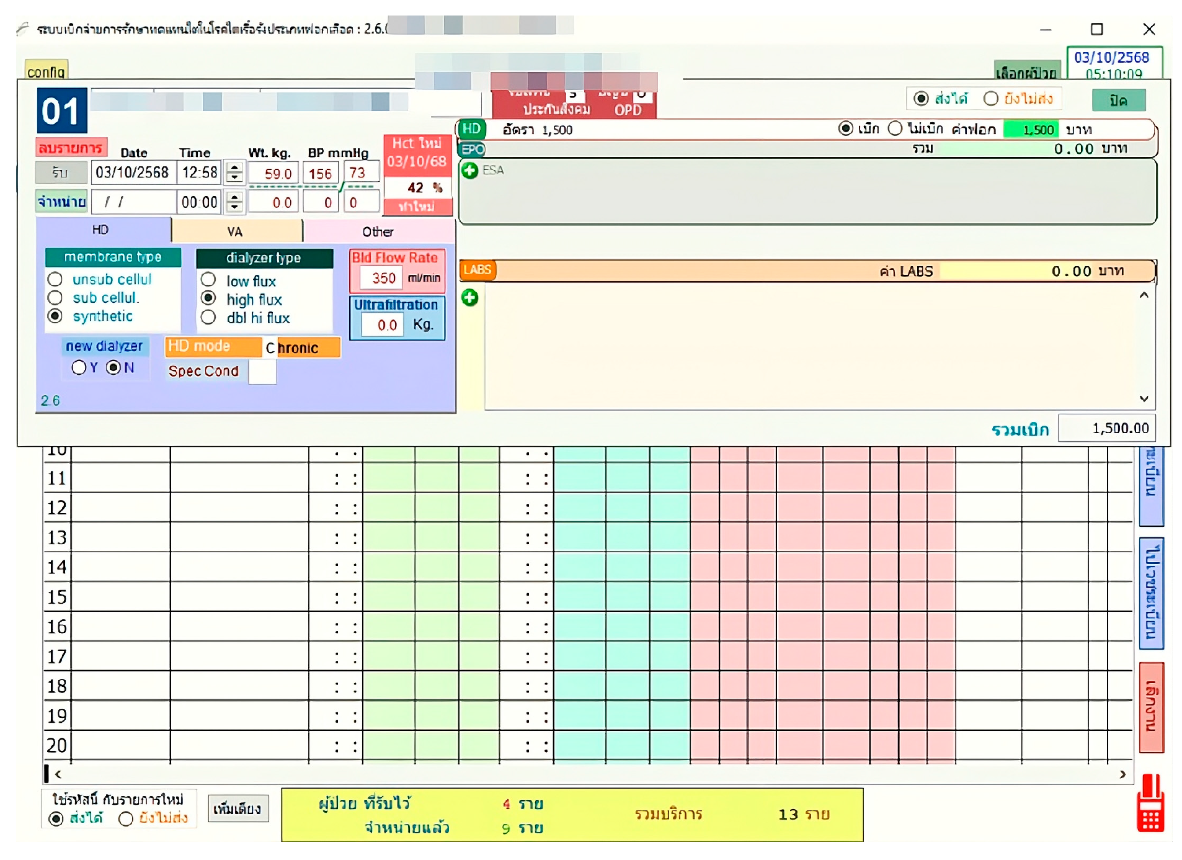The image size is (1182, 860).
Task: Switch to the VA tab
Action: click(235, 232)
